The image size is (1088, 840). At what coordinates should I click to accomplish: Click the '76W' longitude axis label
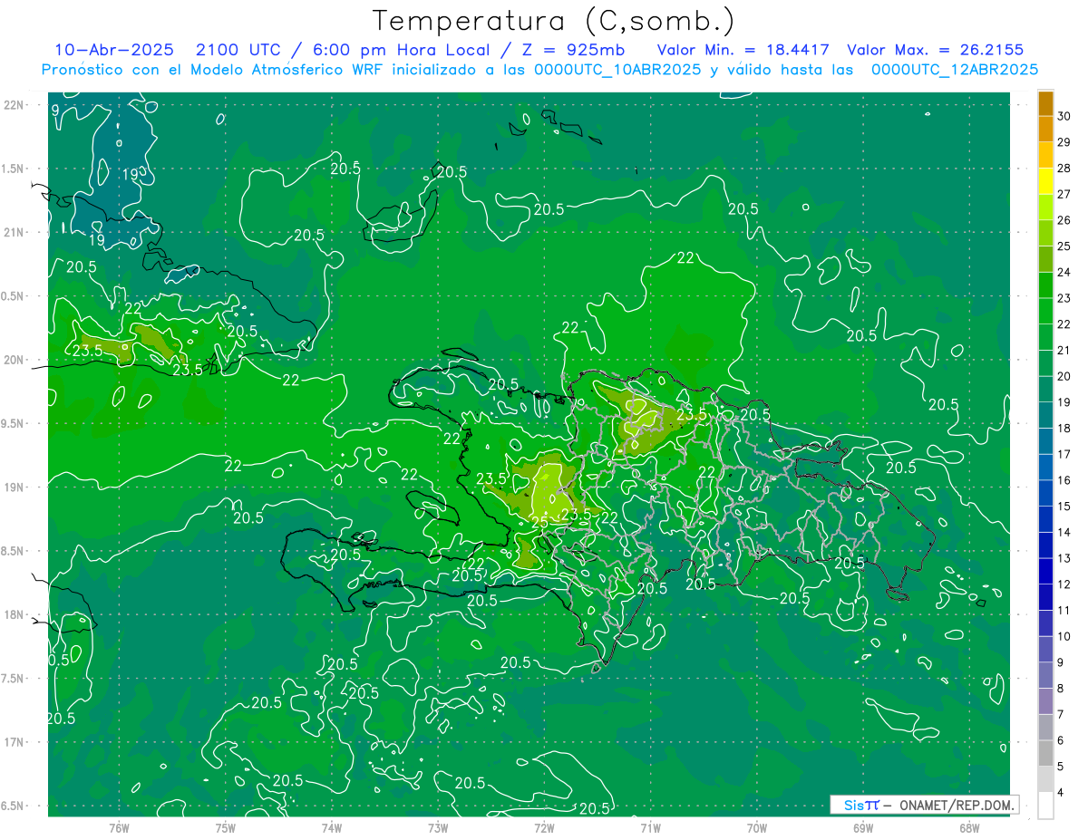(119, 827)
